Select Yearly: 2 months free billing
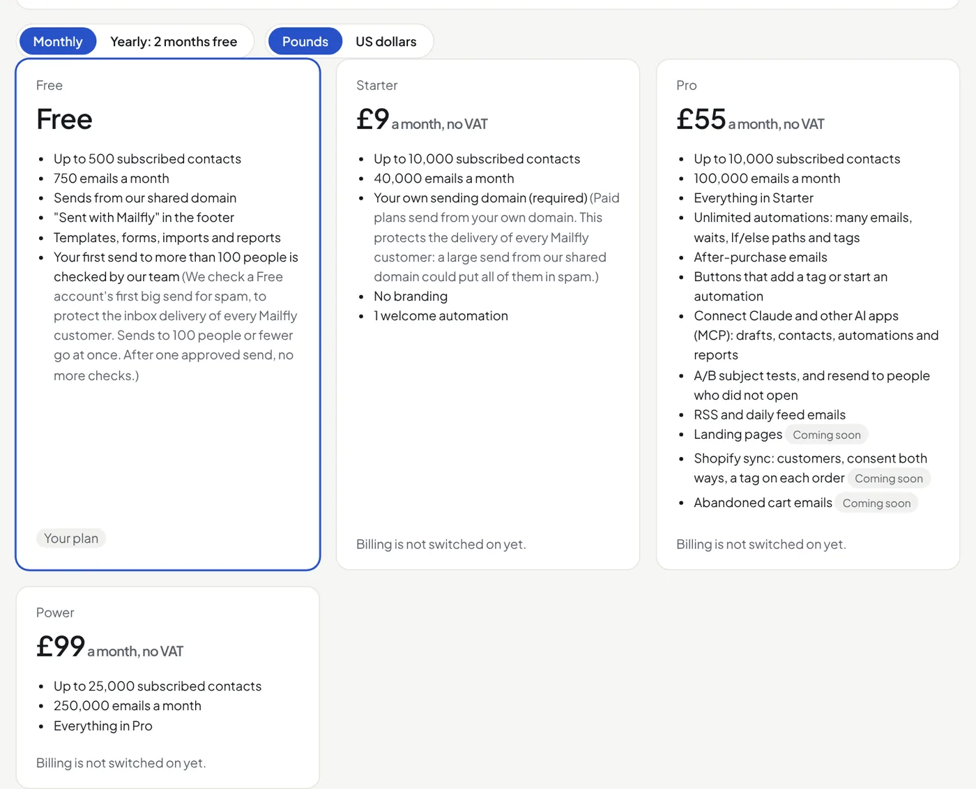Viewport: 976px width, 789px height. coord(174,42)
